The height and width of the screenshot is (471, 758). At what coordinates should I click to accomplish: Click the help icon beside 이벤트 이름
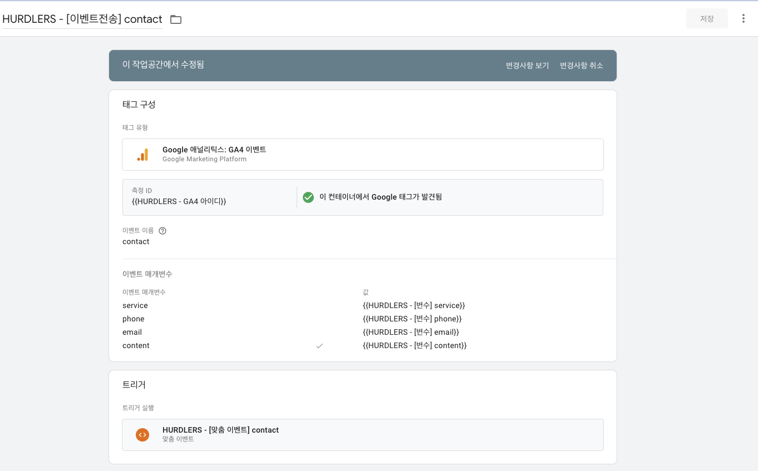[x=163, y=231]
